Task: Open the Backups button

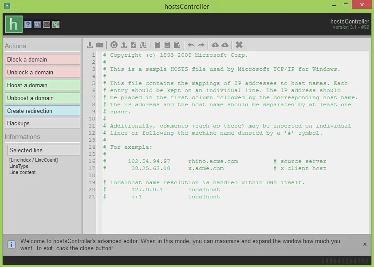Action: point(43,123)
